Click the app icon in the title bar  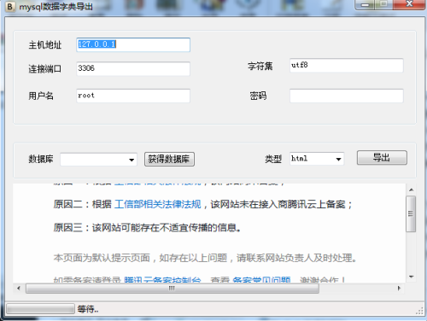(10, 6)
